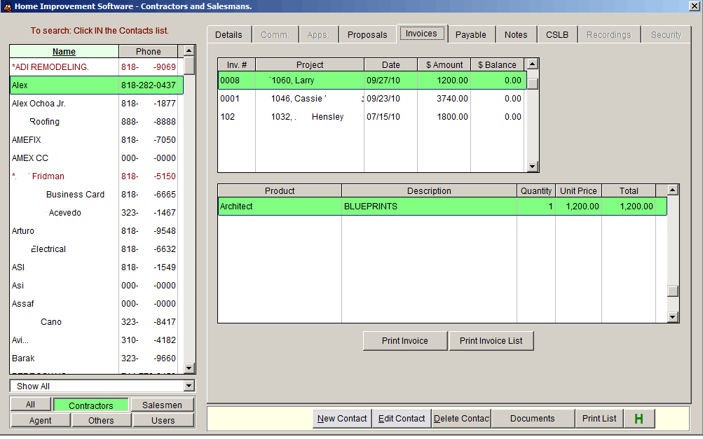Select the Cano contact row
Screen dimensions: 703x439
tap(97, 322)
